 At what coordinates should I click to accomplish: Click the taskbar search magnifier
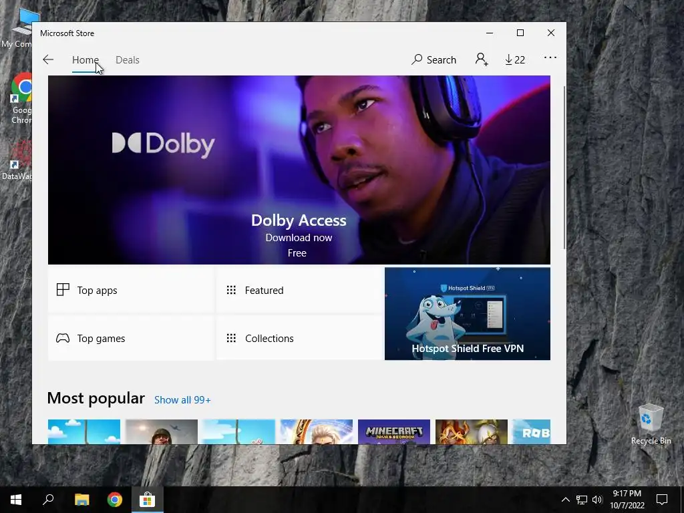48,500
